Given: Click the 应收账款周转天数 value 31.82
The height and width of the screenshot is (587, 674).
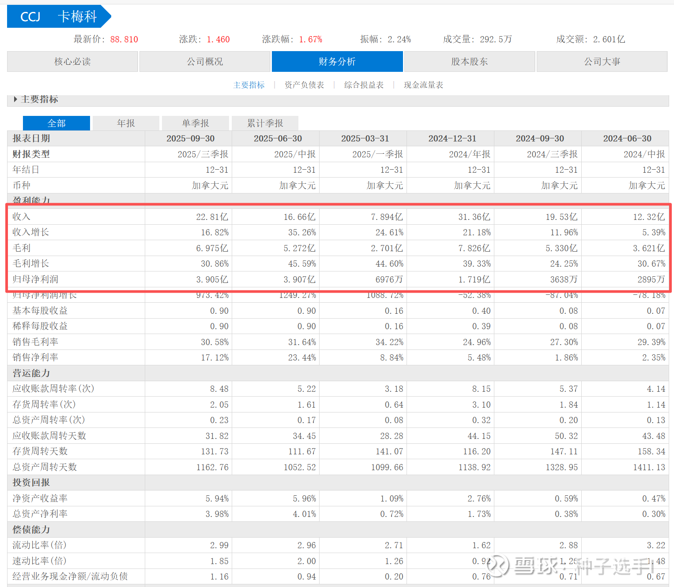Looking at the screenshot, I should pyautogui.click(x=217, y=436).
